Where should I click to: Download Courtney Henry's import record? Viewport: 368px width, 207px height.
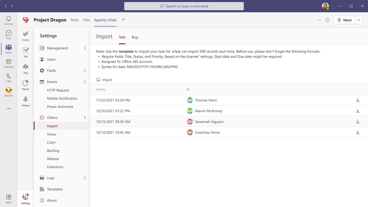pos(358,132)
